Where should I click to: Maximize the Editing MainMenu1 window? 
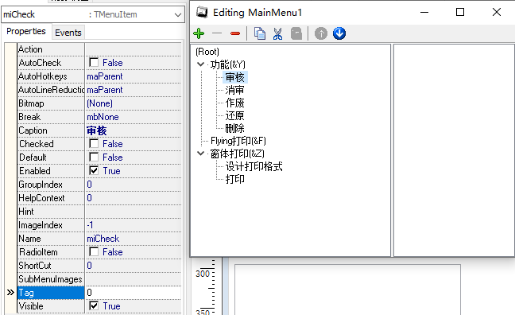point(460,13)
